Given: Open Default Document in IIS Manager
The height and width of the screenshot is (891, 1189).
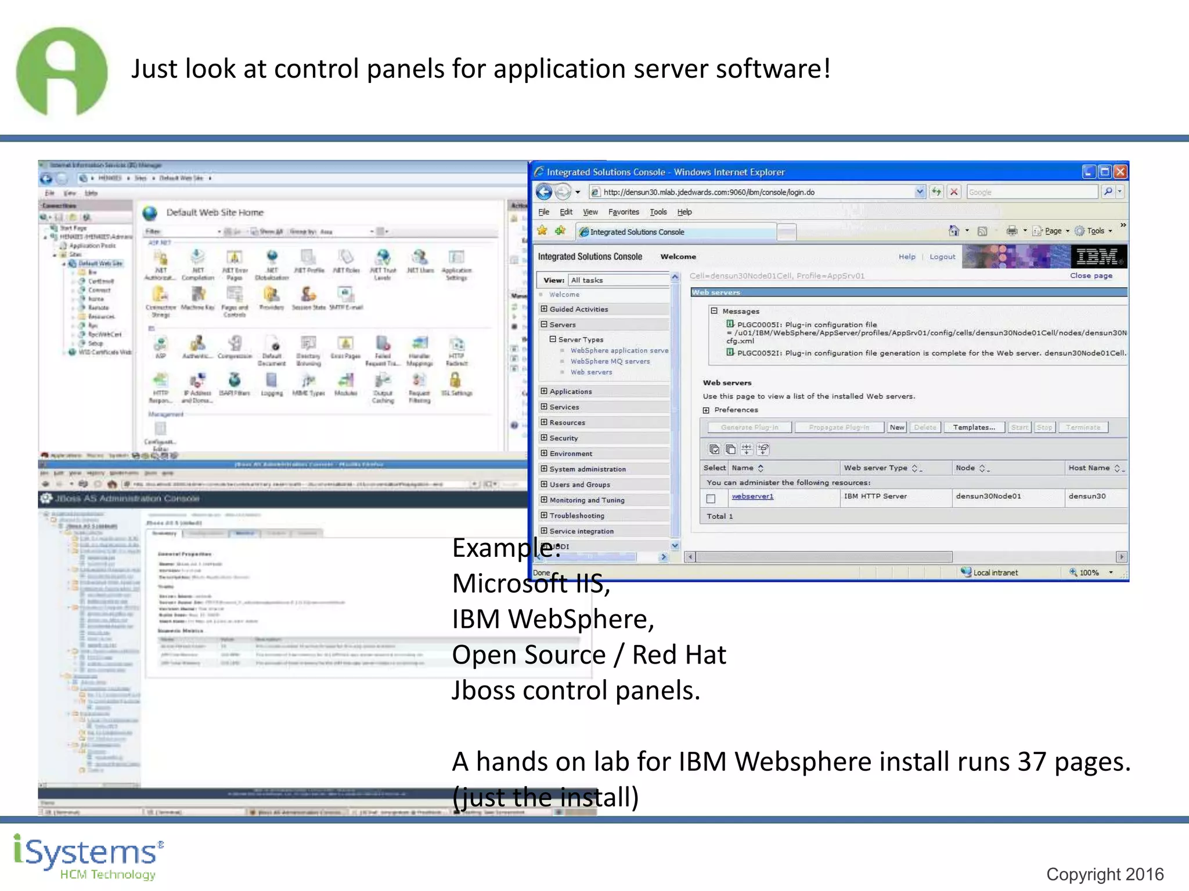Looking at the screenshot, I should pos(272,350).
